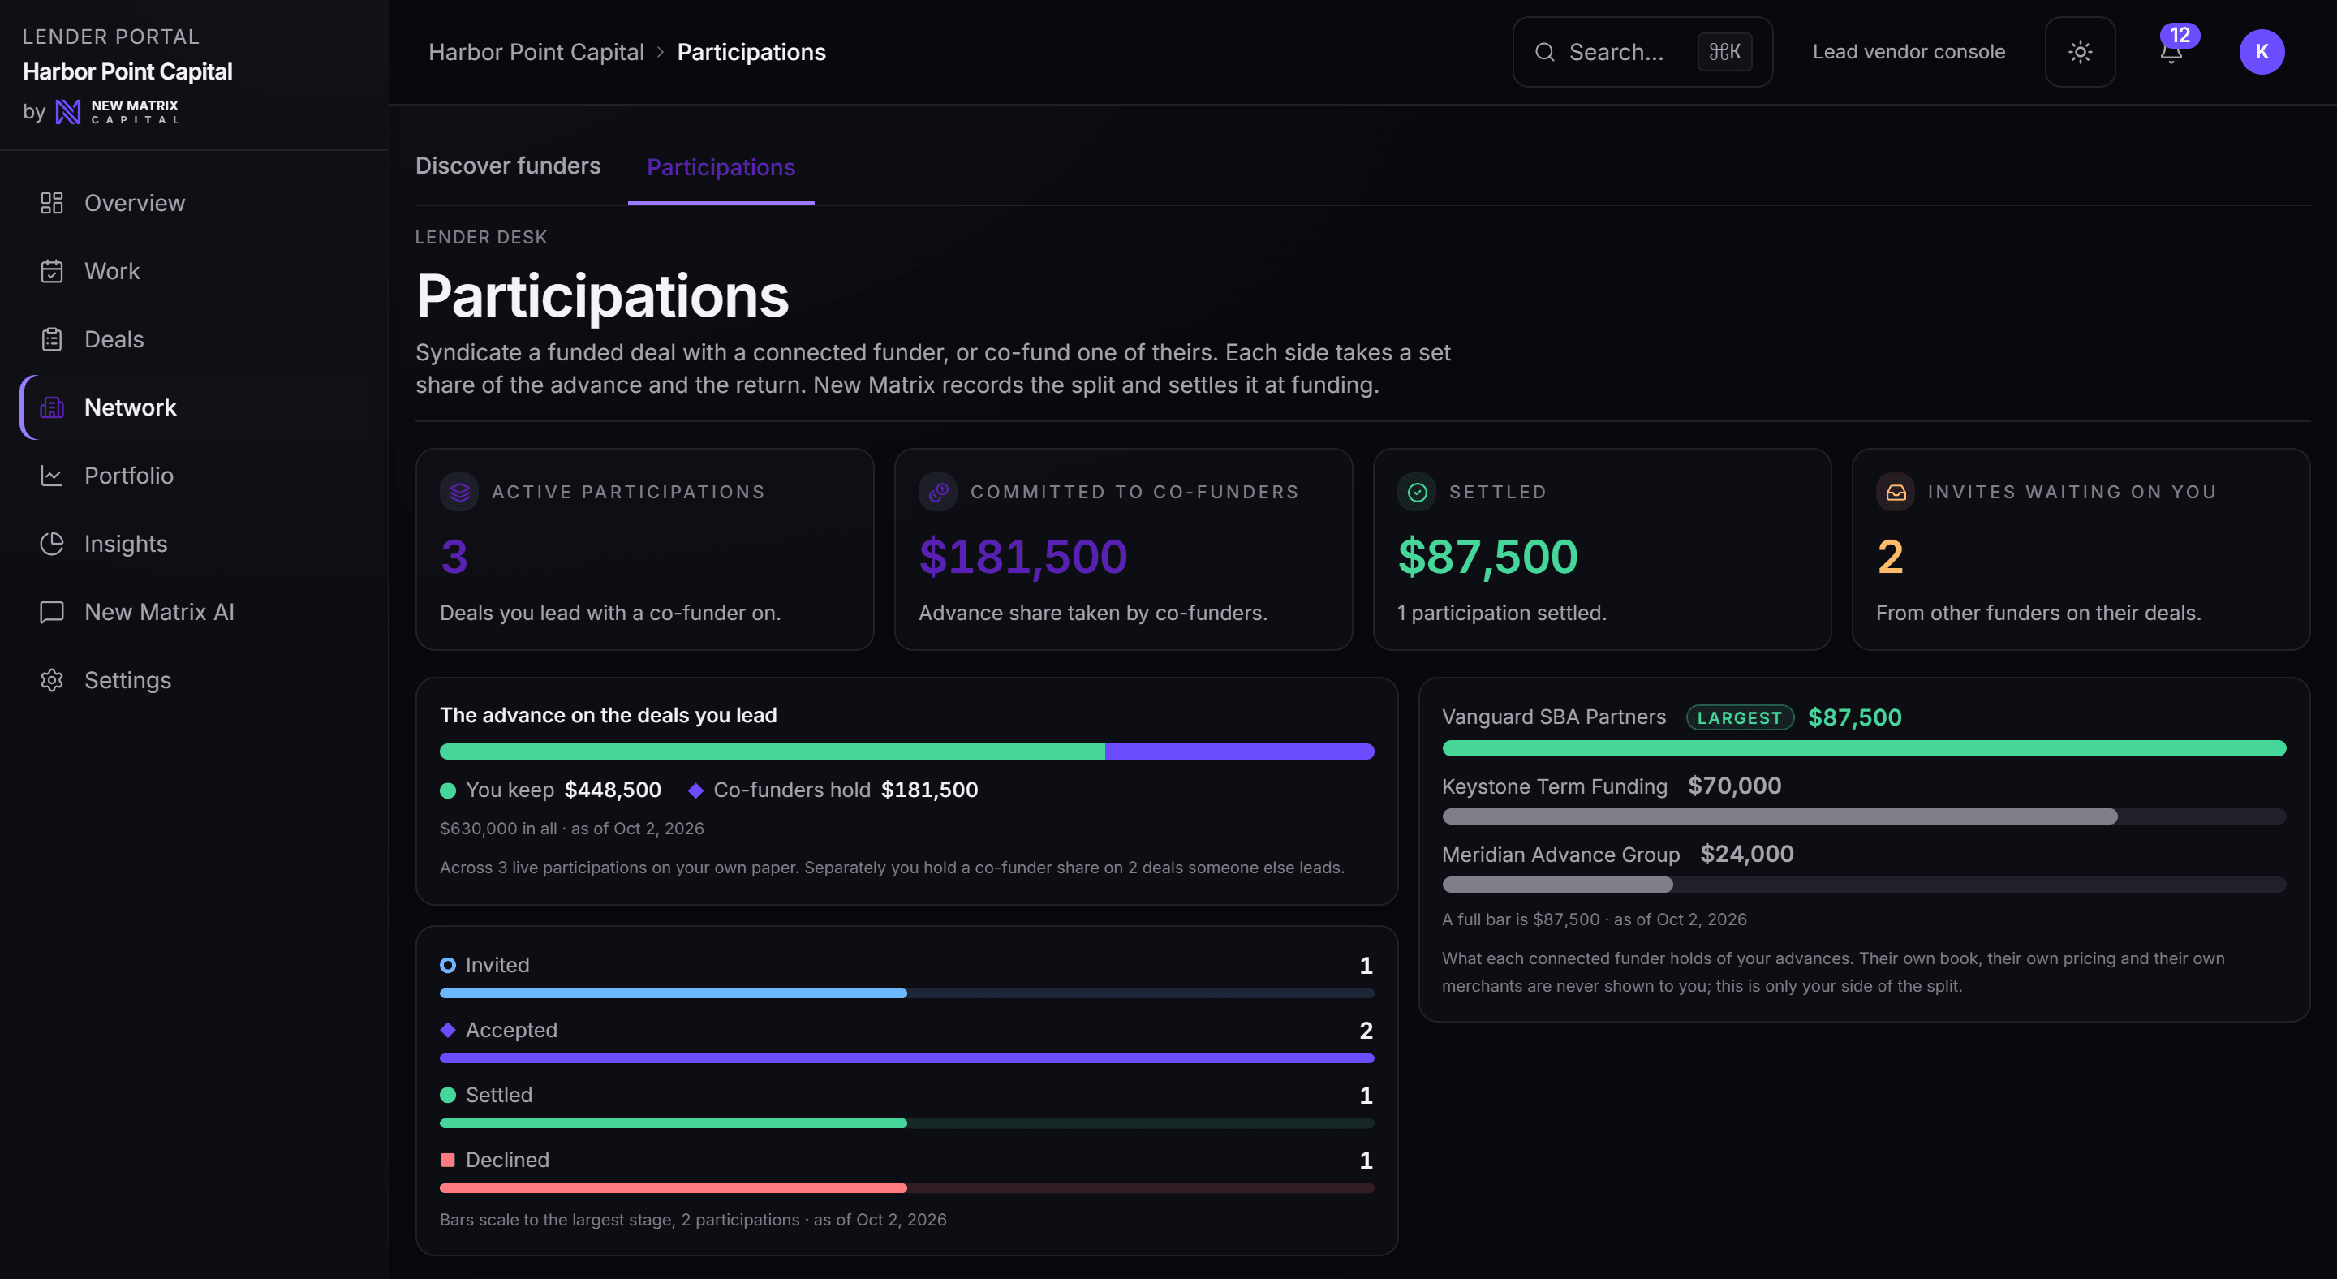Click the LARGEST badge
The width and height of the screenshot is (2337, 1279).
click(1740, 717)
